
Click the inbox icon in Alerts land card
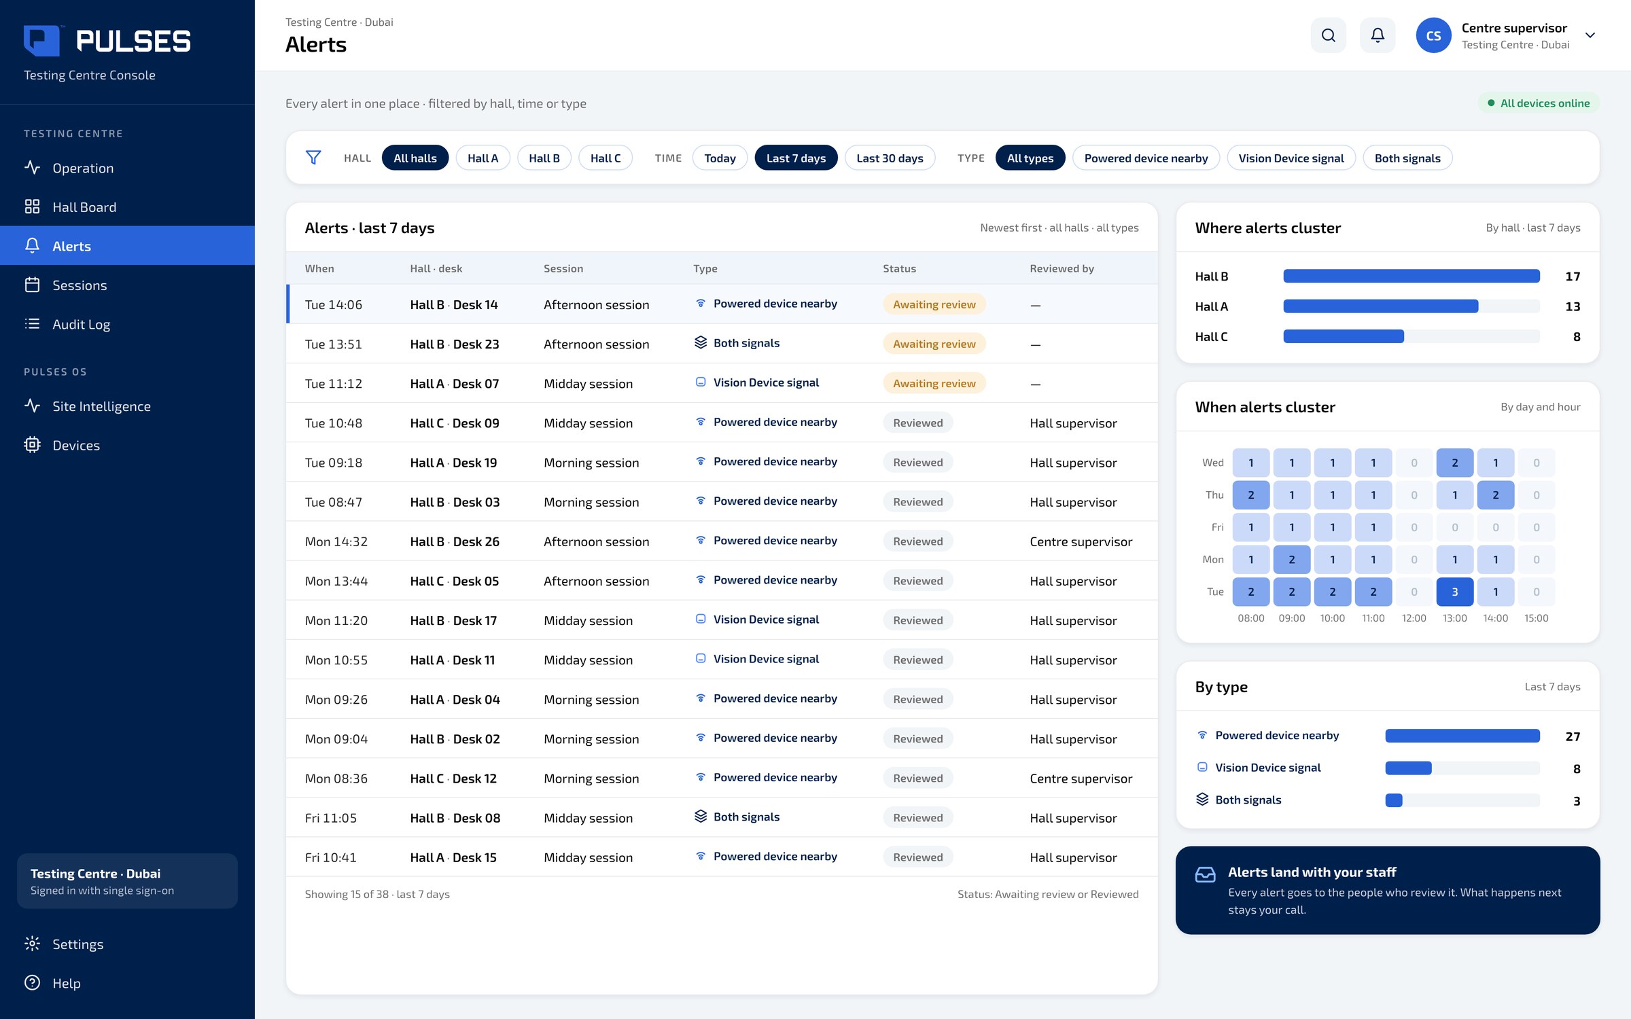(x=1205, y=874)
